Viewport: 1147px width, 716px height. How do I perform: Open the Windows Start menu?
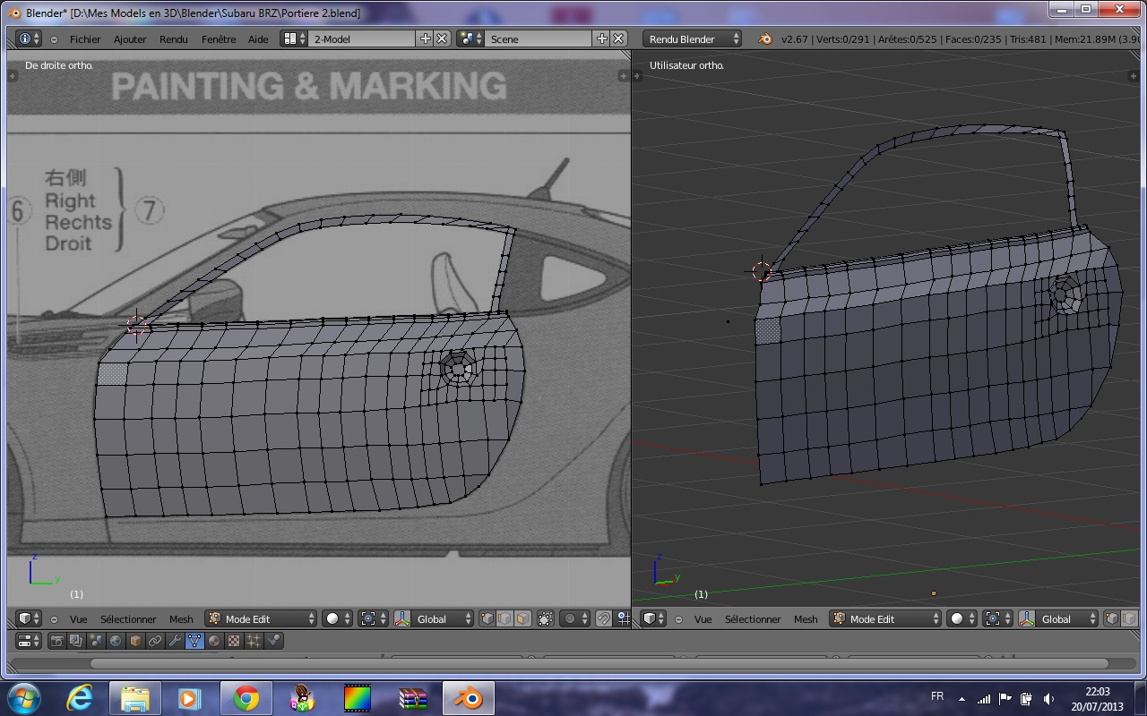coord(22,698)
